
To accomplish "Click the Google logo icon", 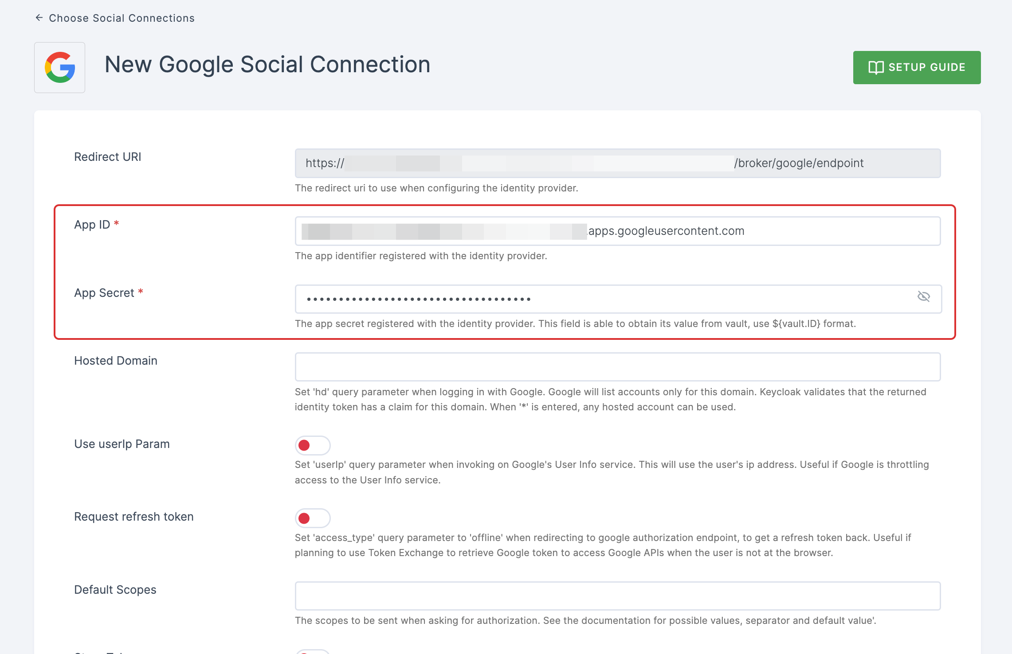I will 60,67.
